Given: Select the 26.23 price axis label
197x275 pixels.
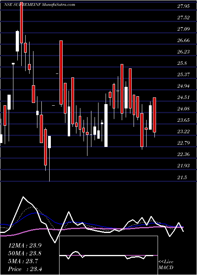Looking at the screenshot, I should point(184,52).
